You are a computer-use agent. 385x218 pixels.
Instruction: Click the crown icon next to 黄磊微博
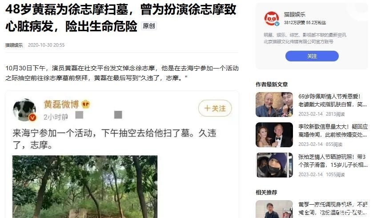coord(86,104)
